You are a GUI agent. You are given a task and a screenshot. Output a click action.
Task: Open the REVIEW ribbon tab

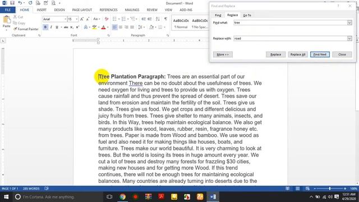[152, 10]
